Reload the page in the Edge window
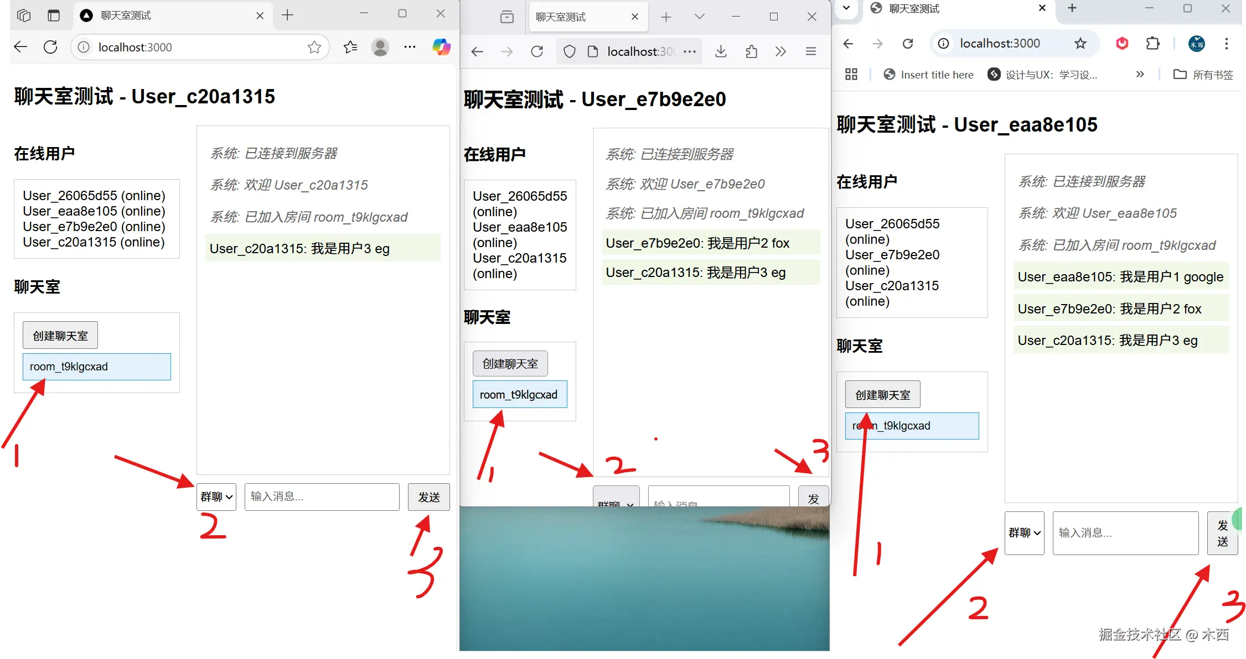1246x659 pixels. tap(50, 47)
